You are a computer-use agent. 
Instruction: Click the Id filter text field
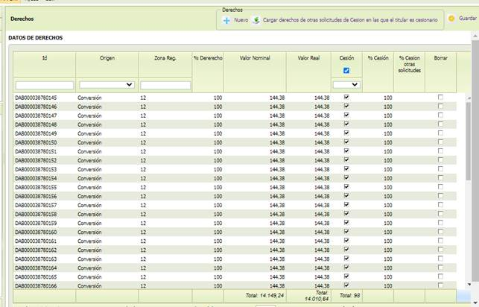point(45,85)
